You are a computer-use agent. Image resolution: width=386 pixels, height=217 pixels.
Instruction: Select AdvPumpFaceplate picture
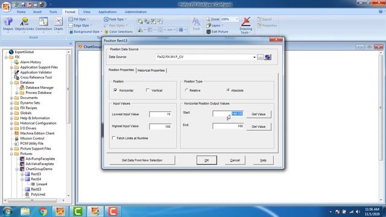[40, 159]
